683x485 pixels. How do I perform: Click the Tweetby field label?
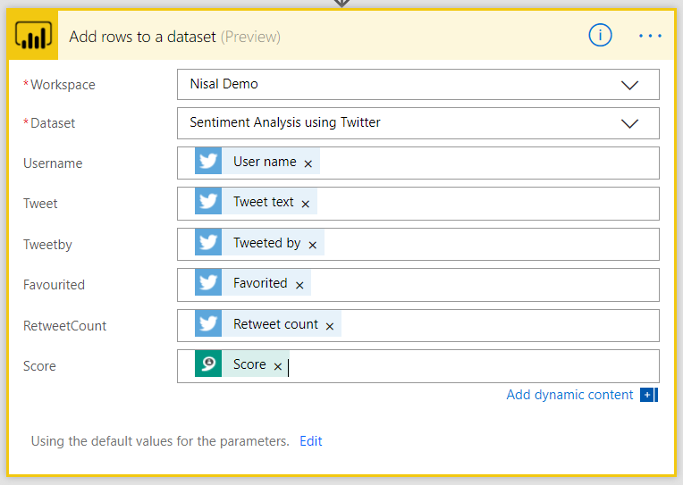pyautogui.click(x=47, y=245)
